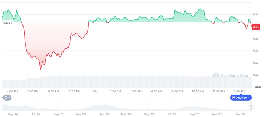Click the history events badge showing 7
The image size is (268, 117).
coord(7,98)
